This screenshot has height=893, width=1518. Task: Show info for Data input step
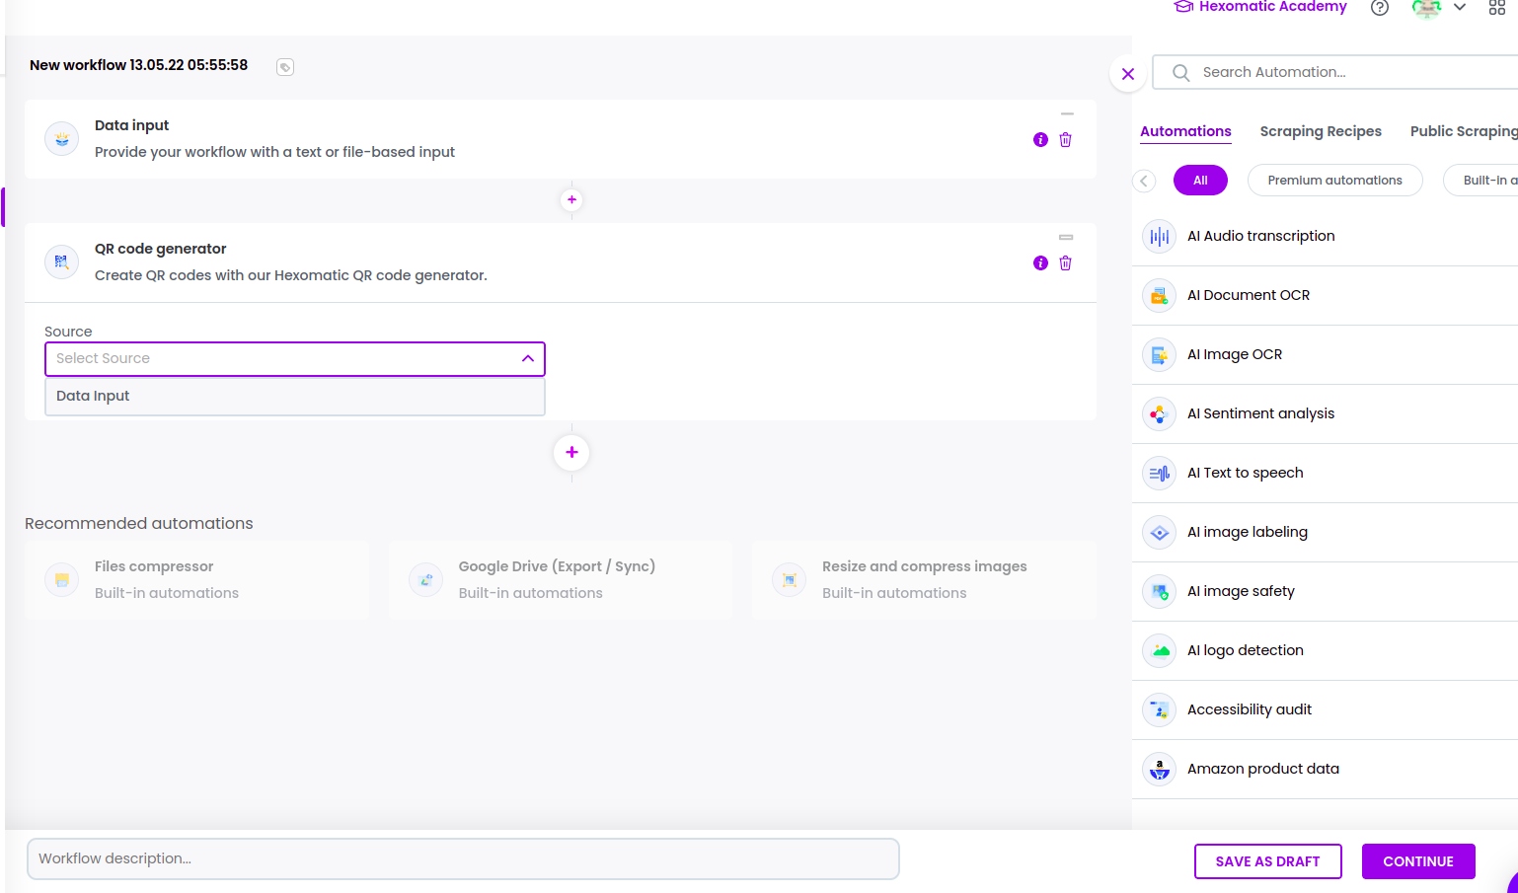click(1040, 140)
